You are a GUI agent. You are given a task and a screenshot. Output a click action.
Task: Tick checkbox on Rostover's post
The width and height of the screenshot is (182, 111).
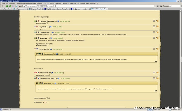[154, 38]
